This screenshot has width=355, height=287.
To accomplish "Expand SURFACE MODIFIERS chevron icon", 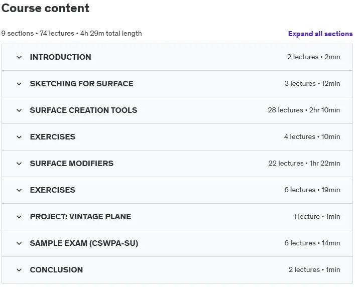I will [19, 164].
